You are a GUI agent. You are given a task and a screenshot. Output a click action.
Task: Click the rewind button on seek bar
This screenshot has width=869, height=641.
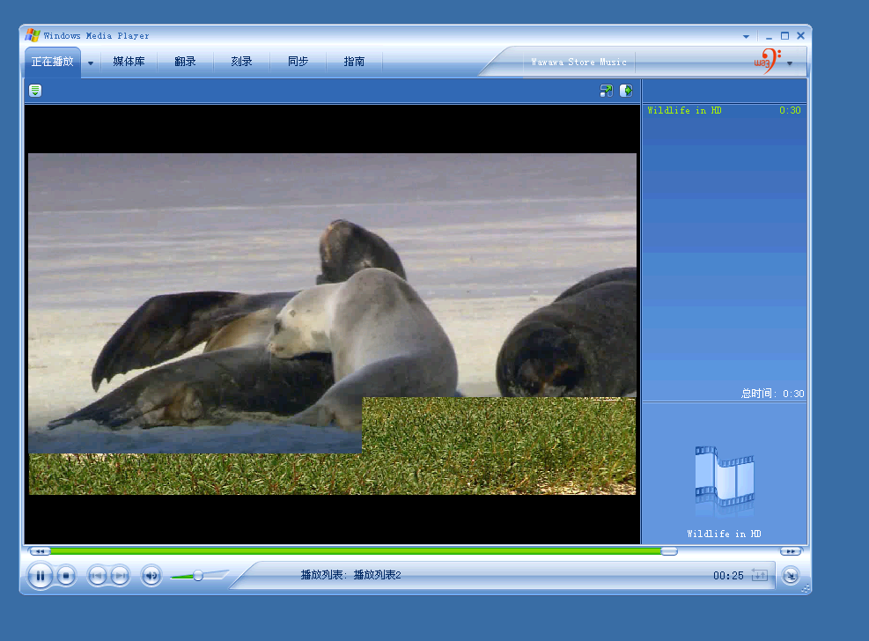[x=40, y=551]
